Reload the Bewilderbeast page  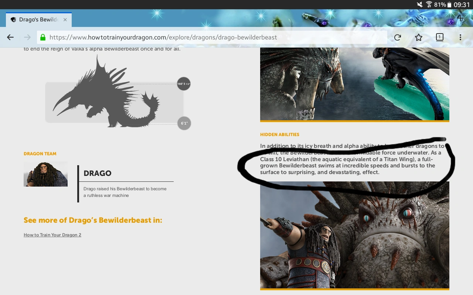pyautogui.click(x=397, y=37)
